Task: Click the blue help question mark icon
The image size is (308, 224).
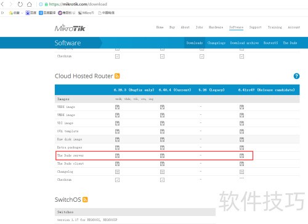Action: [296, 76]
